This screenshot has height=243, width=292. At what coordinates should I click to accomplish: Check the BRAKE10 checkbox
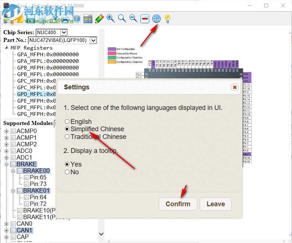tap(20, 211)
